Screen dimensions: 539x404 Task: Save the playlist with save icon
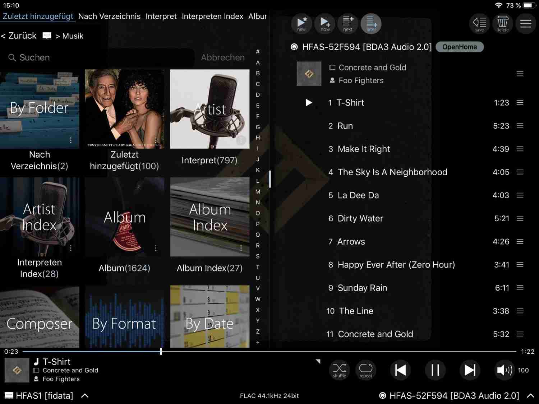[x=479, y=24]
